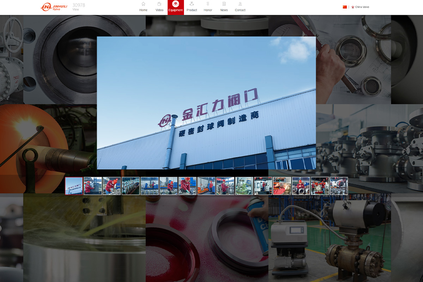Viewport: 423px width, 282px height.
Task: Switch to the Equipment tab
Action: point(176,7)
